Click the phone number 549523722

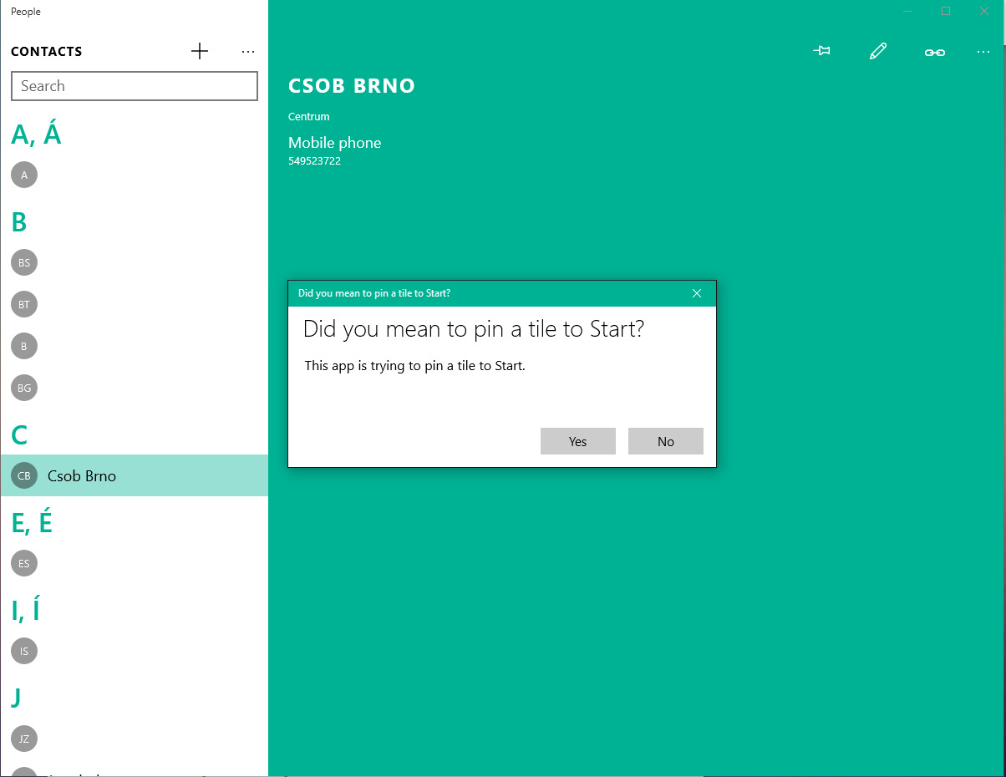pos(314,161)
